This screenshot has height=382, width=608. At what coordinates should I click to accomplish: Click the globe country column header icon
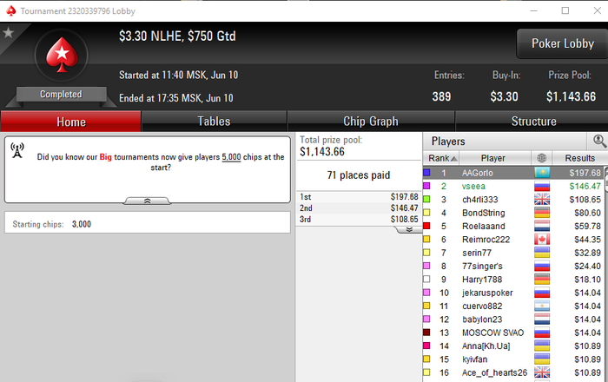542,158
